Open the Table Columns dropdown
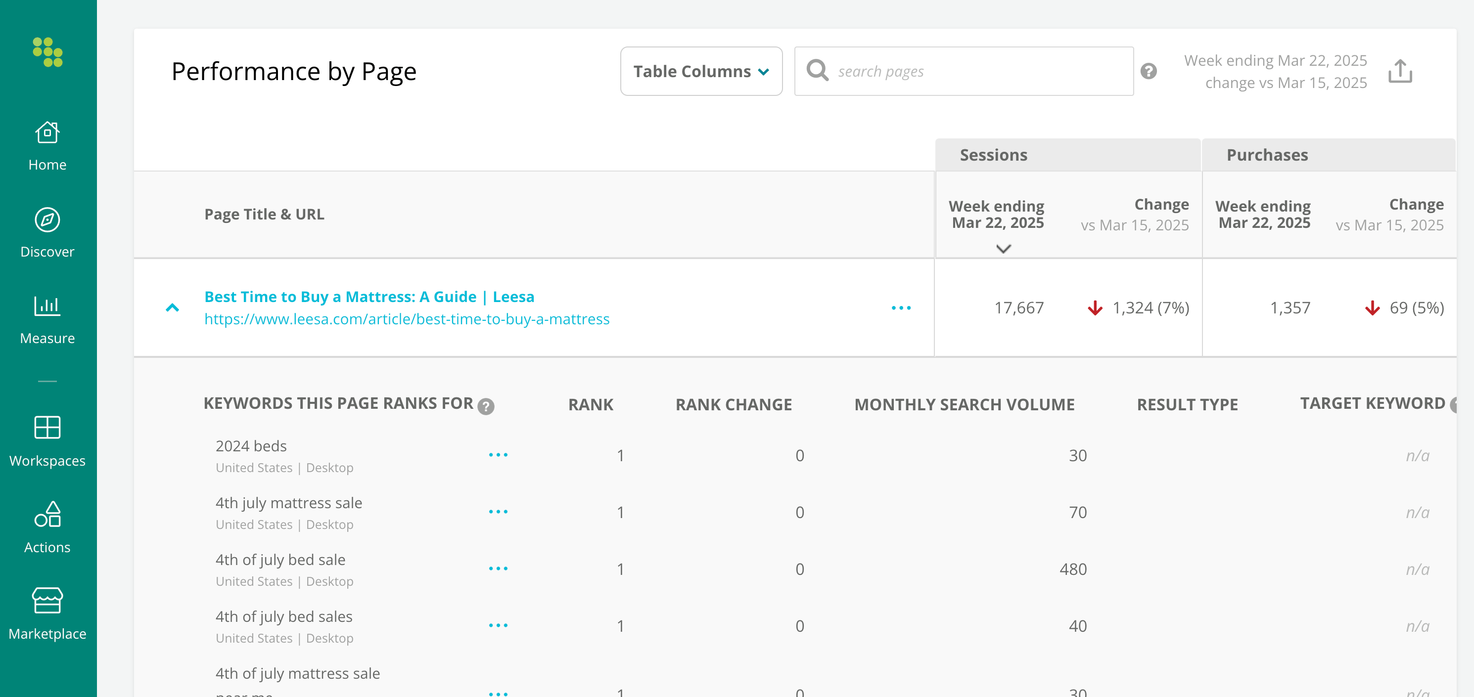 (x=701, y=71)
